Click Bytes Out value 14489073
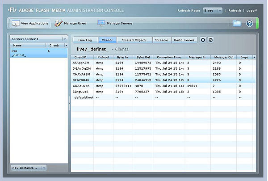Image resolution: width=268 pixels, height=181 pixels. click(143, 63)
